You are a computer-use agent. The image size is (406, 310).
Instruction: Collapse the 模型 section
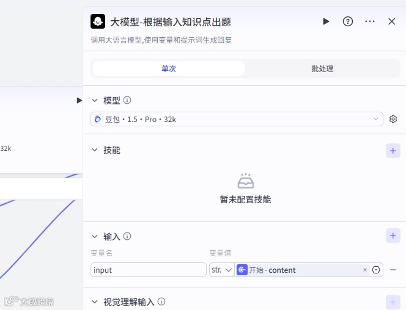point(95,100)
